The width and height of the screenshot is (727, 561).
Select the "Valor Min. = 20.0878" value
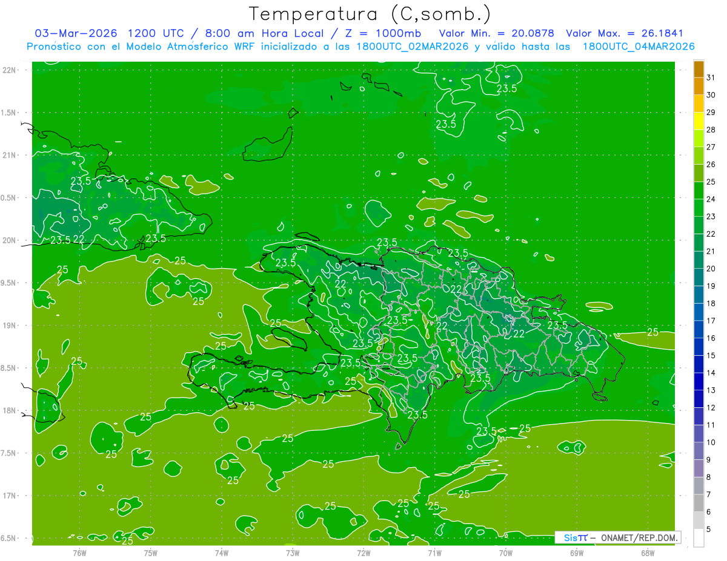497,33
